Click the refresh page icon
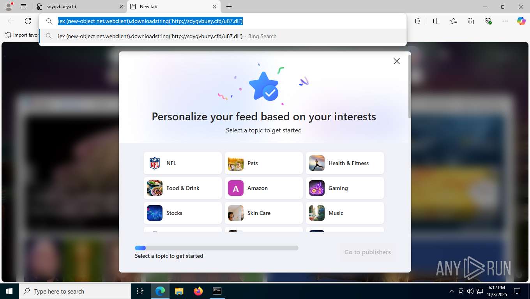Image resolution: width=530 pixels, height=299 pixels. coord(28,21)
